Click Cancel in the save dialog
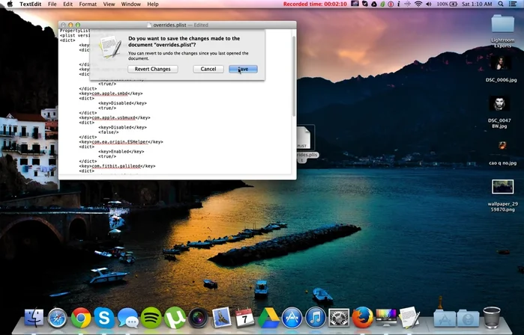524x335 pixels. [x=208, y=69]
